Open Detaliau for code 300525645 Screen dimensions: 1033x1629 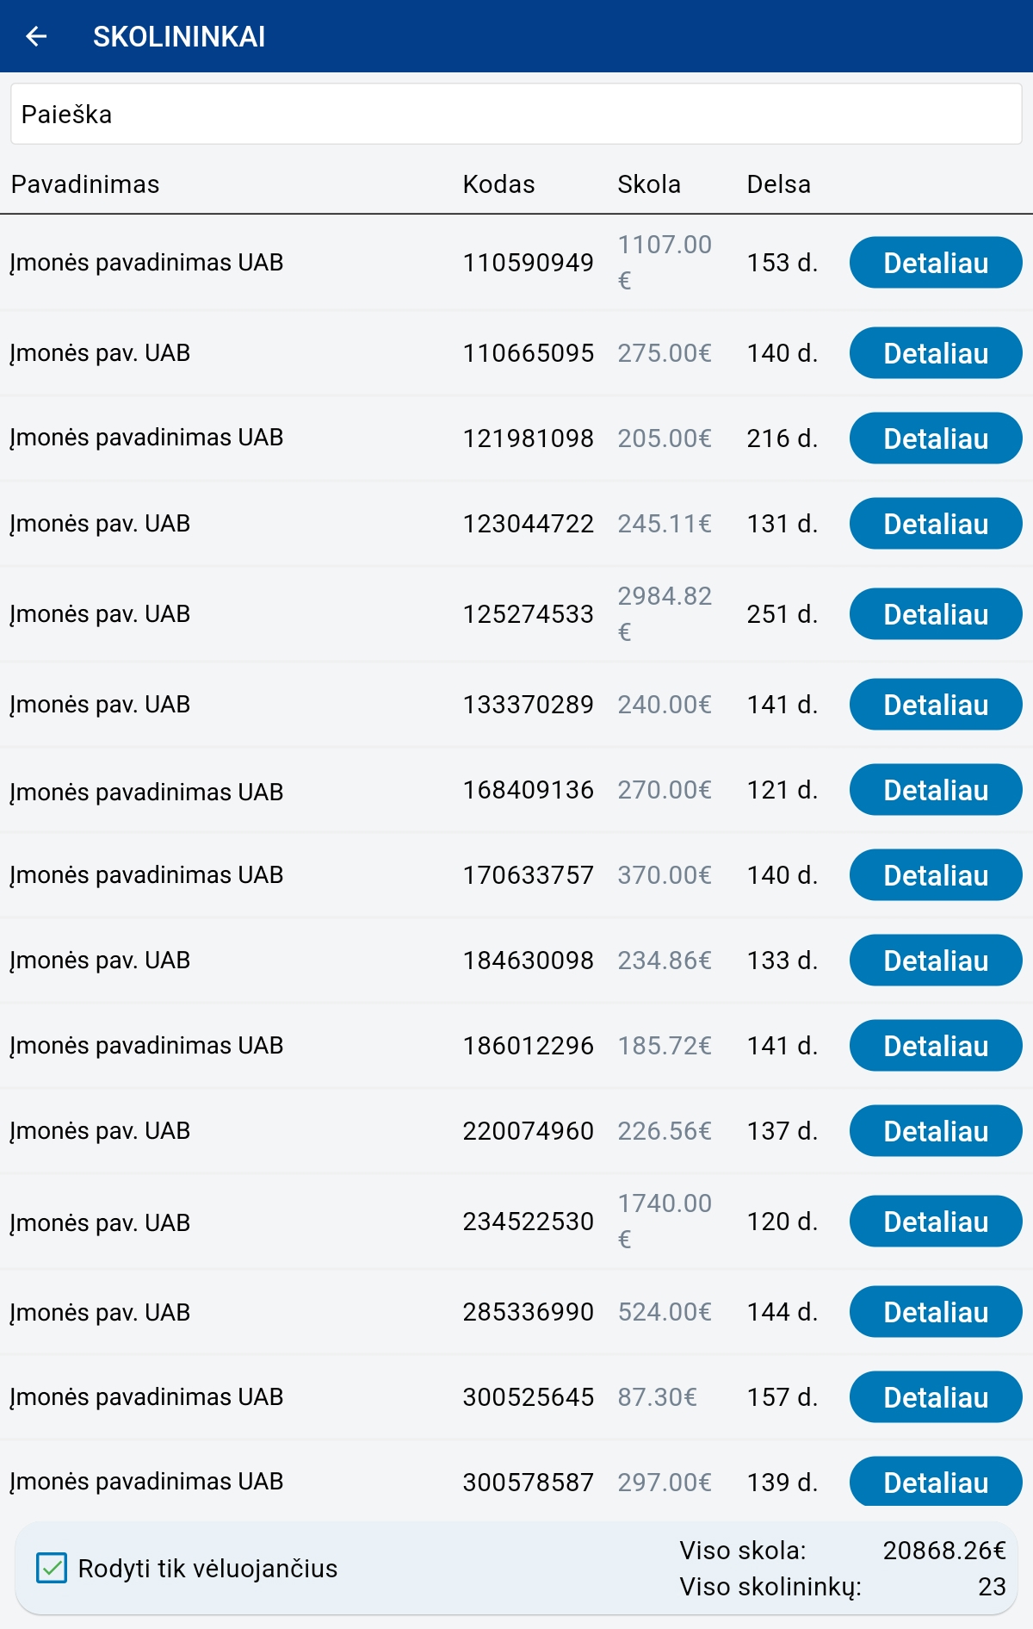936,1397
